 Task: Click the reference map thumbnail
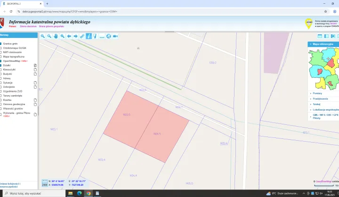[x=323, y=68]
